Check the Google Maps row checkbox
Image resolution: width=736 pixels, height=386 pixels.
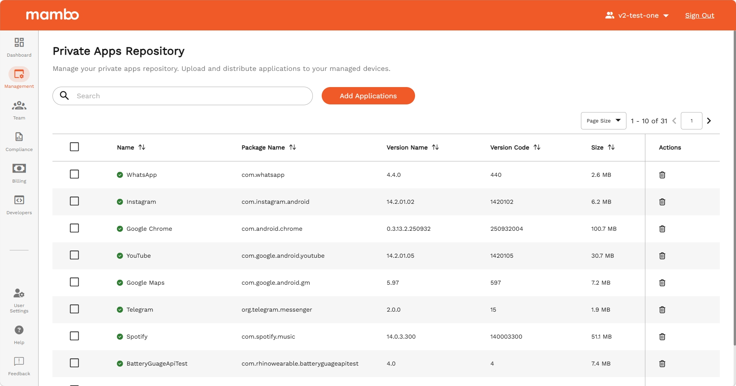tap(74, 282)
